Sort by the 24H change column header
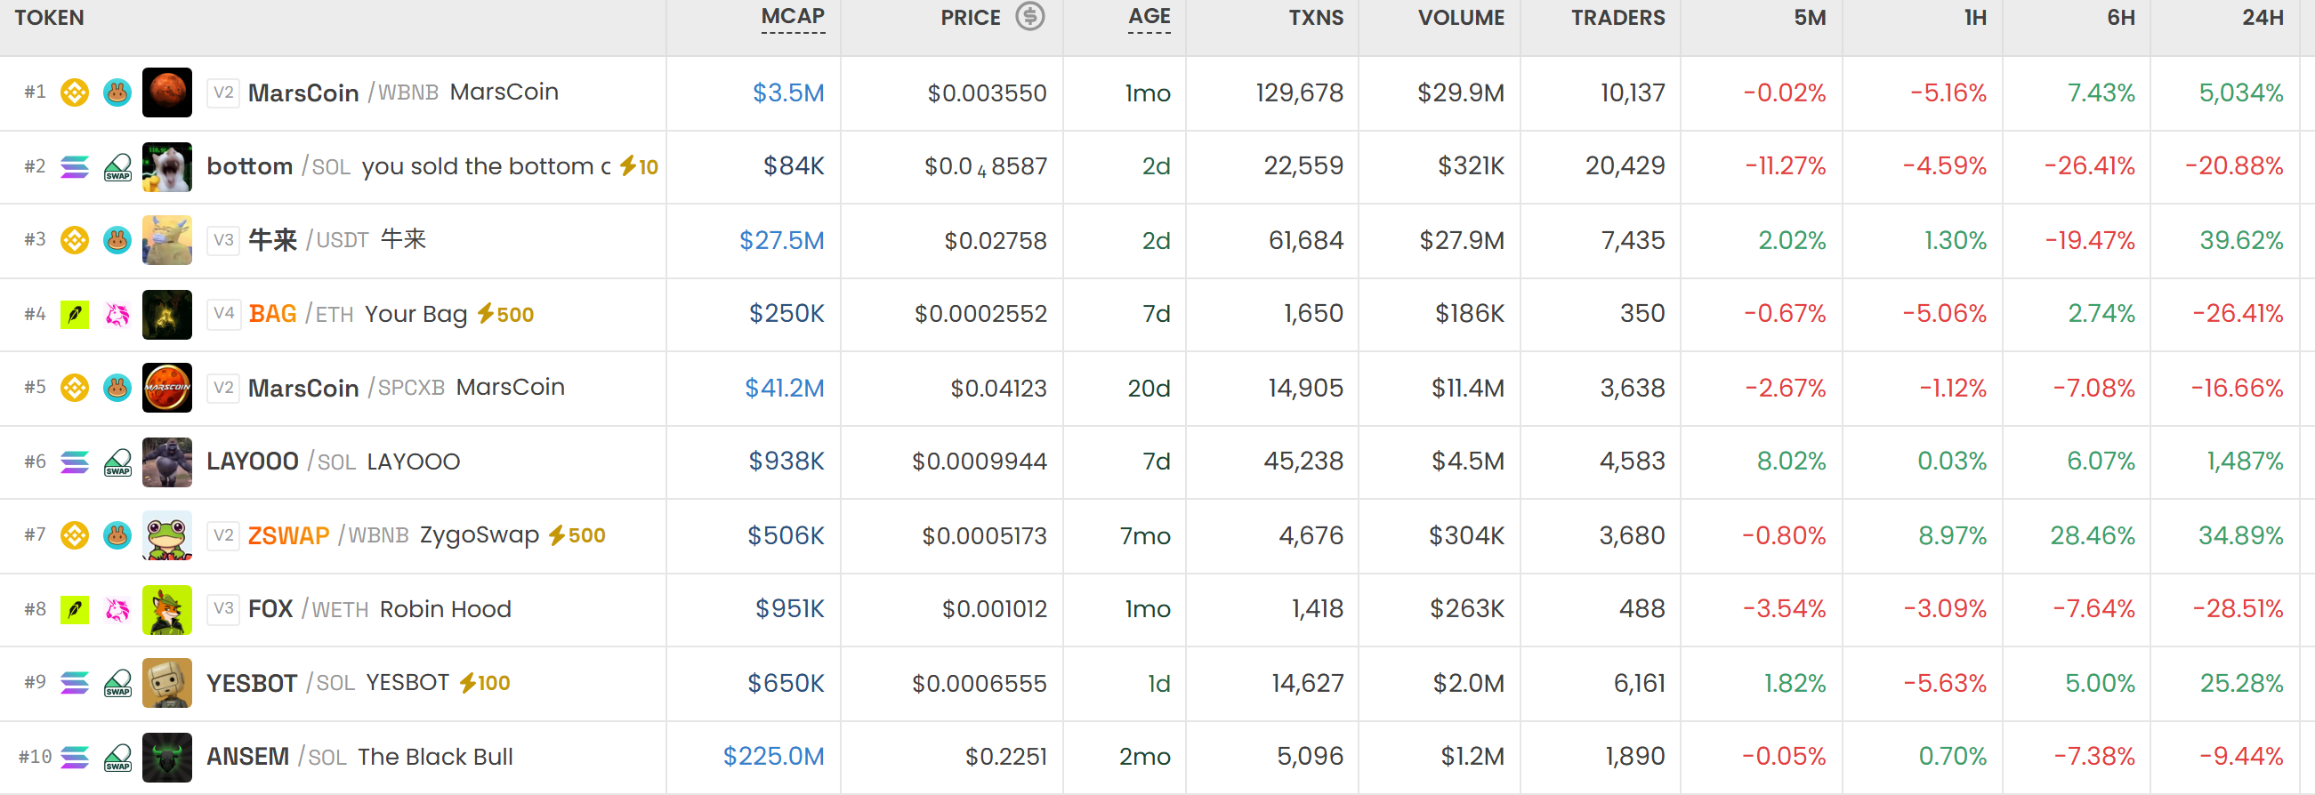Screen dimensions: 2315x795 point(2263,17)
